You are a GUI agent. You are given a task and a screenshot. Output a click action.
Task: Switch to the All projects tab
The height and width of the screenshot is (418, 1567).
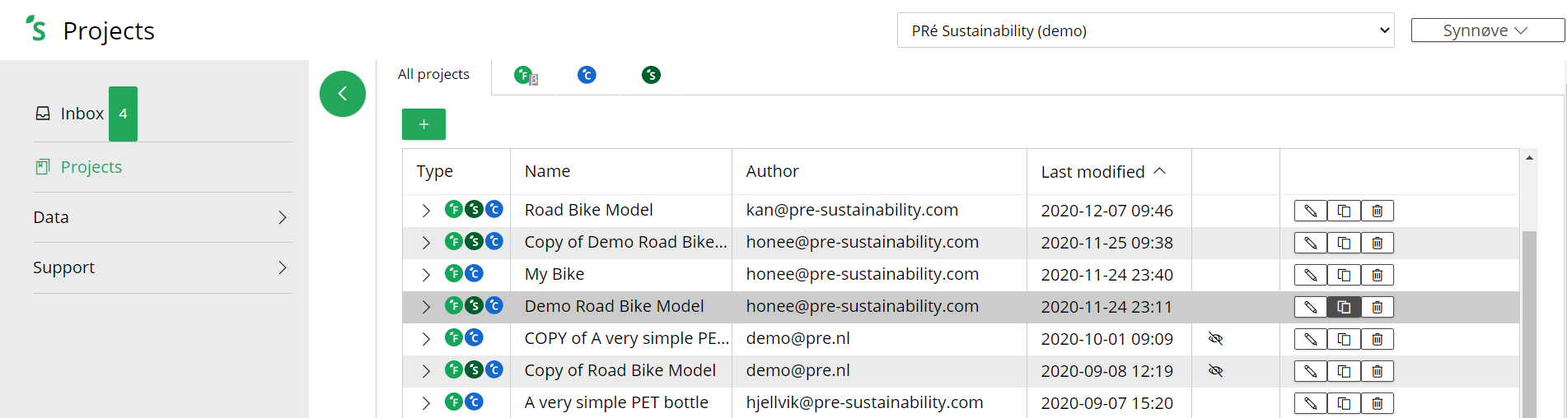[x=433, y=74]
